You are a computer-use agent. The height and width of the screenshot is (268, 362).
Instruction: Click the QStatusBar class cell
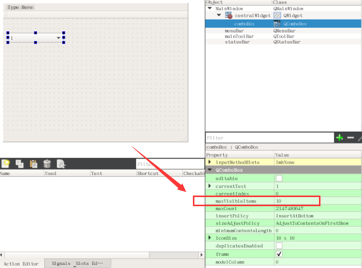pyautogui.click(x=287, y=42)
